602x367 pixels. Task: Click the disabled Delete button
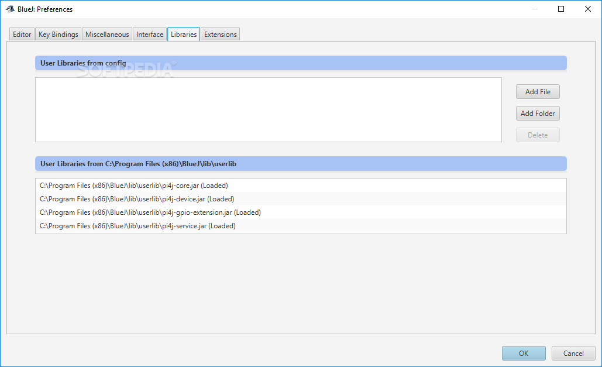(538, 135)
